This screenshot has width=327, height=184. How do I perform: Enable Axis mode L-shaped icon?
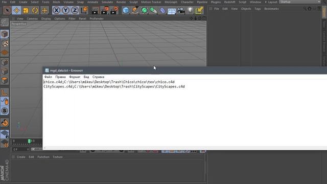[5, 92]
